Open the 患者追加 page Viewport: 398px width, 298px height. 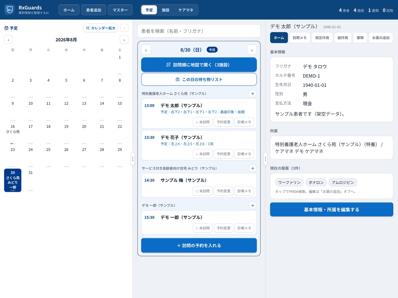[94, 10]
